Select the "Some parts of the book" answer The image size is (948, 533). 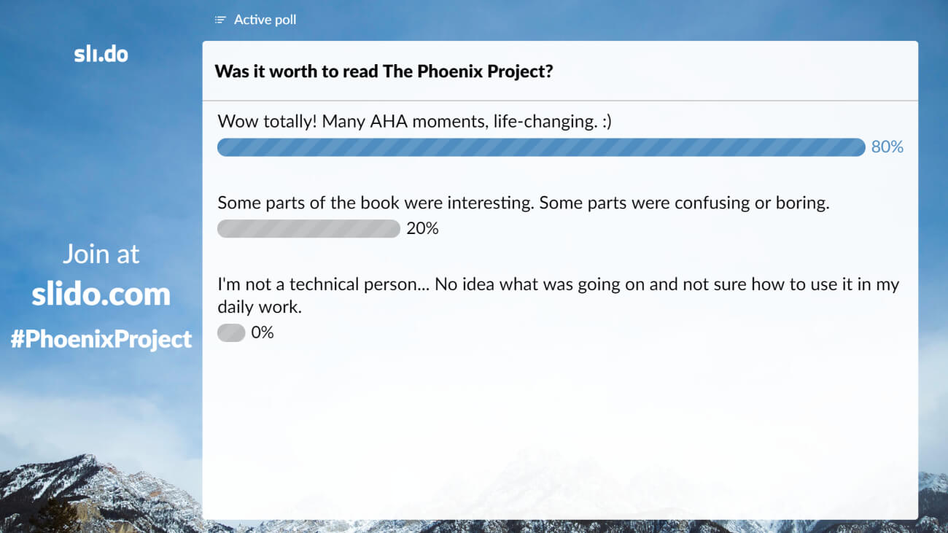click(523, 203)
